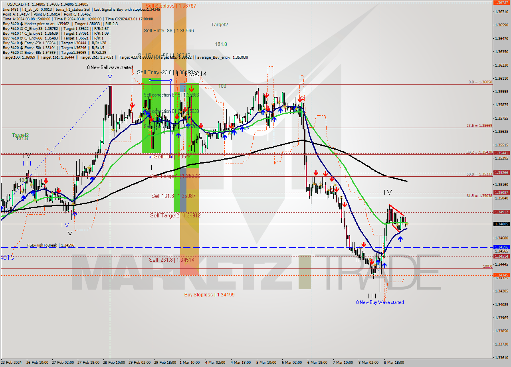Viewport: 511px width, 367px height.
Task: Click the Fibonacci '50.0 = 1.35233' label
Action: click(479, 174)
